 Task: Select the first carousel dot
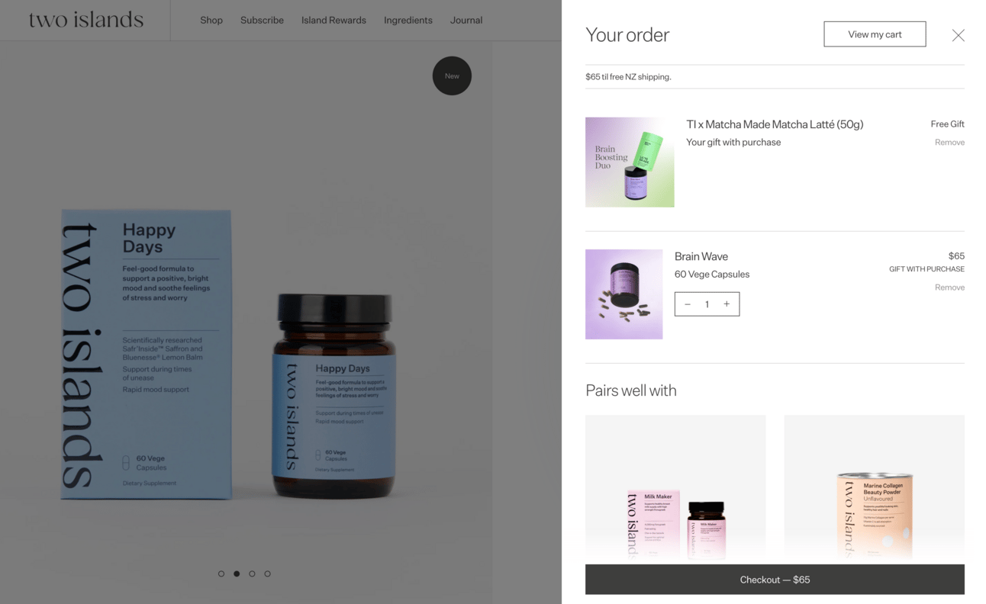coord(221,573)
